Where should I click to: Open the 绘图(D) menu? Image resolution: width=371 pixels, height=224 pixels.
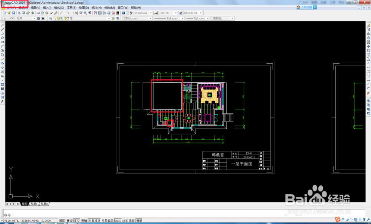[84, 8]
